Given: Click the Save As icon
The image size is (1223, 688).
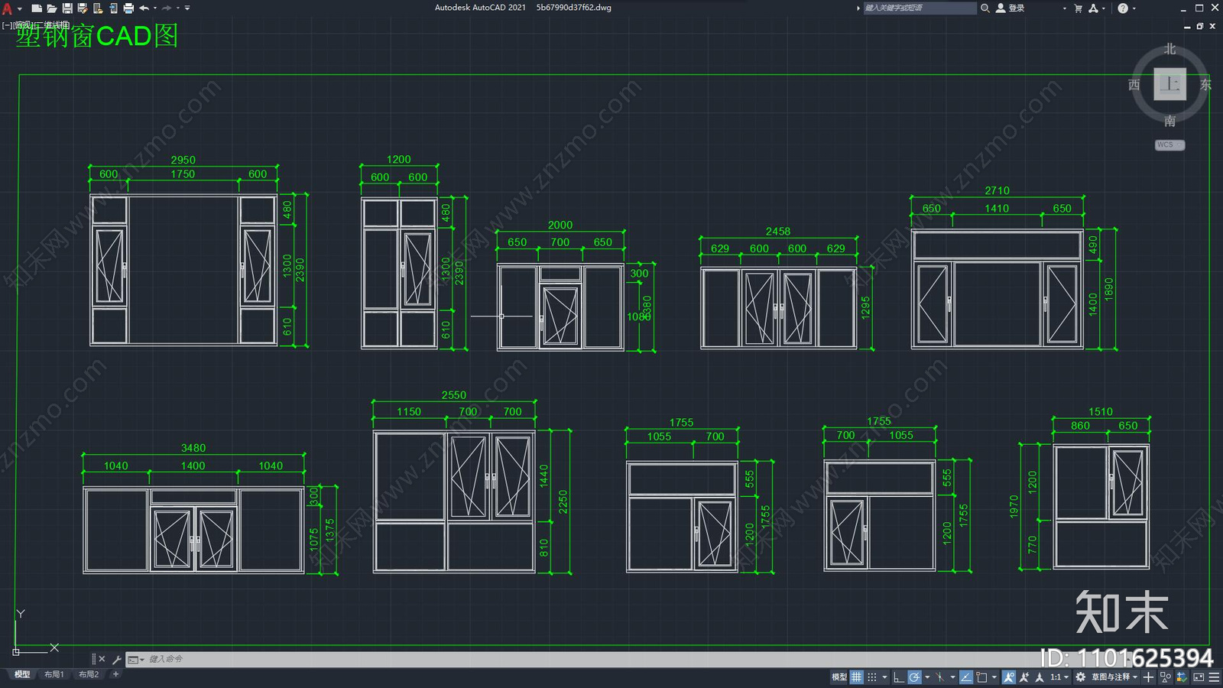Looking at the screenshot, I should coord(83,8).
